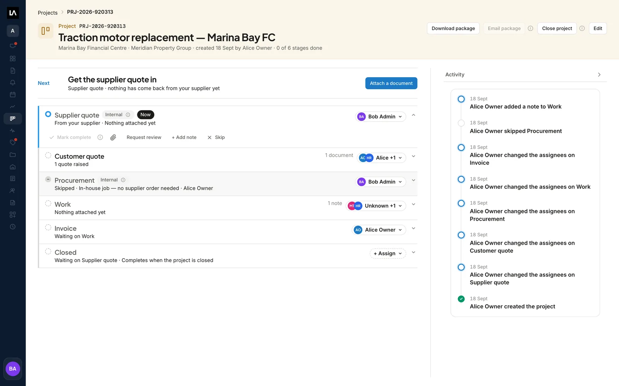Open the inbox icon in the sidebar

(13, 46)
